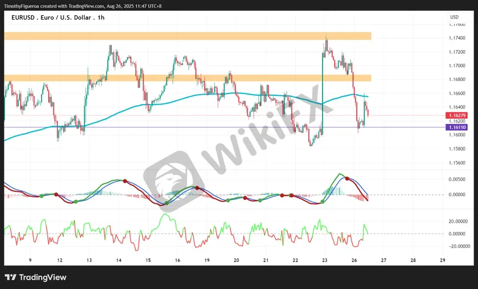Click the 20.00000 oscillator scale label
This screenshot has width=478, height=289.
click(458, 221)
